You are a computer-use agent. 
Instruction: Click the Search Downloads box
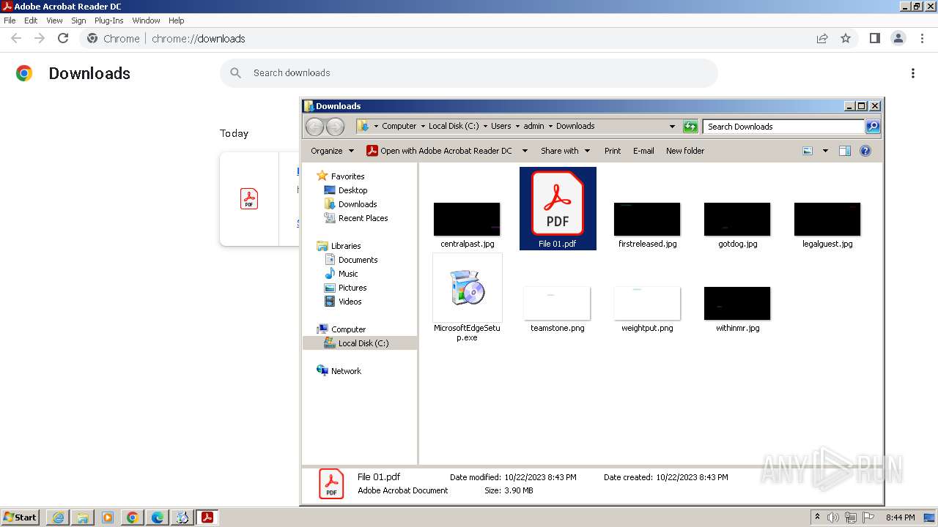tap(783, 127)
